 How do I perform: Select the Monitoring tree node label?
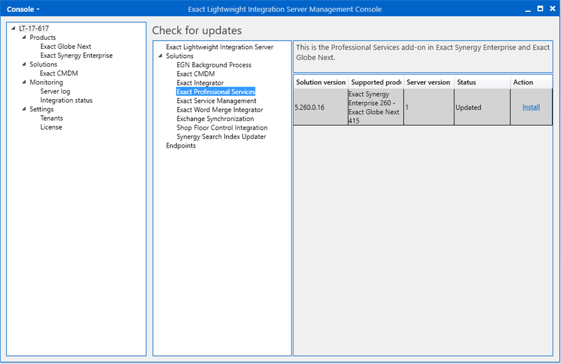pos(46,82)
